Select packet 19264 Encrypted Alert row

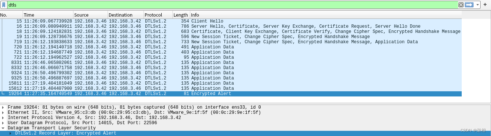pos(231,94)
